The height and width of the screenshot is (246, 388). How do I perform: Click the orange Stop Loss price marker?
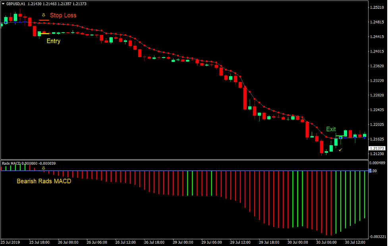[x=44, y=20]
